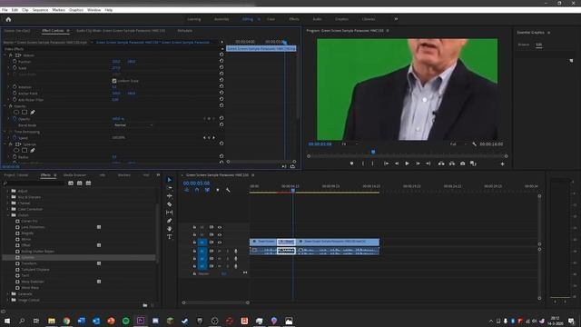
Task: Open the Graphics menu
Action: 76,10
